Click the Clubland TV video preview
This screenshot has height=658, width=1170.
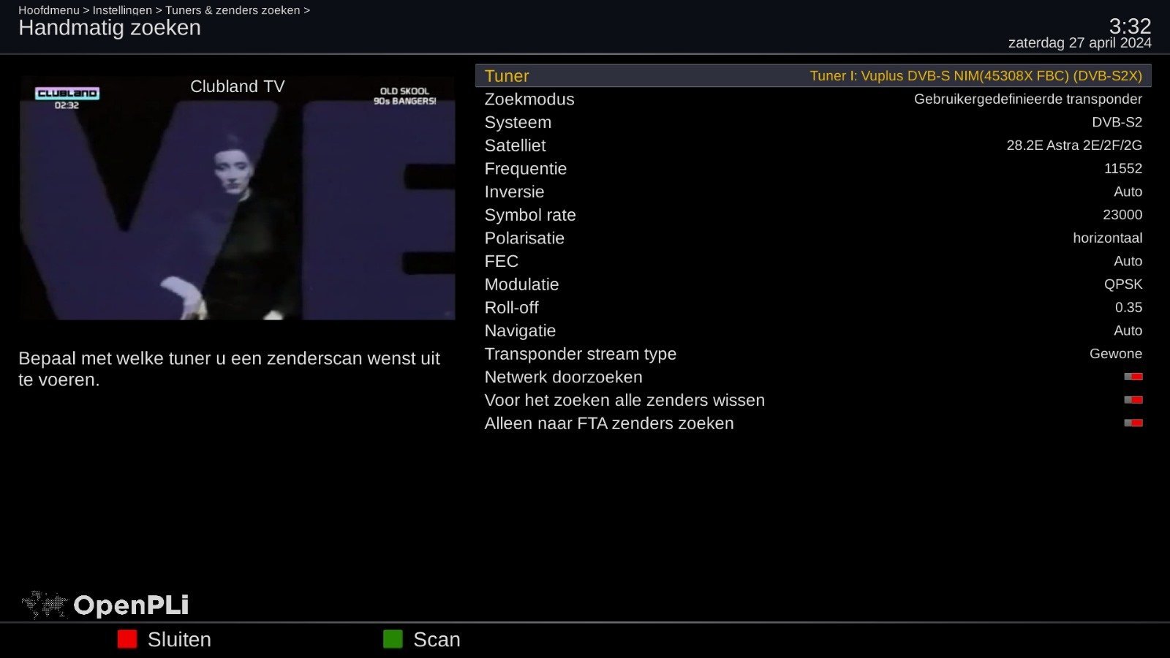[238, 198]
